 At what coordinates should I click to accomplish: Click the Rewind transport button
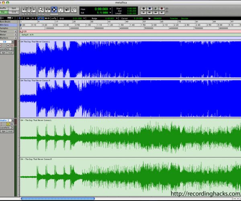pyautogui.click(x=149, y=12)
